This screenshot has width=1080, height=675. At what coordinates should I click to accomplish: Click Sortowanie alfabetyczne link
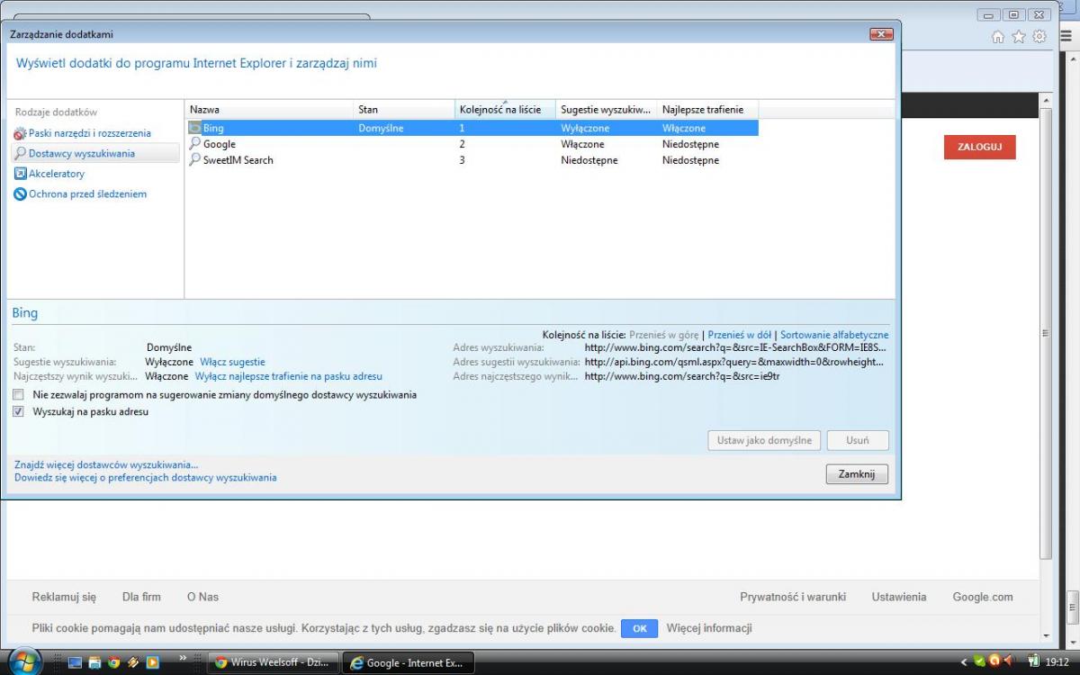[x=834, y=335]
